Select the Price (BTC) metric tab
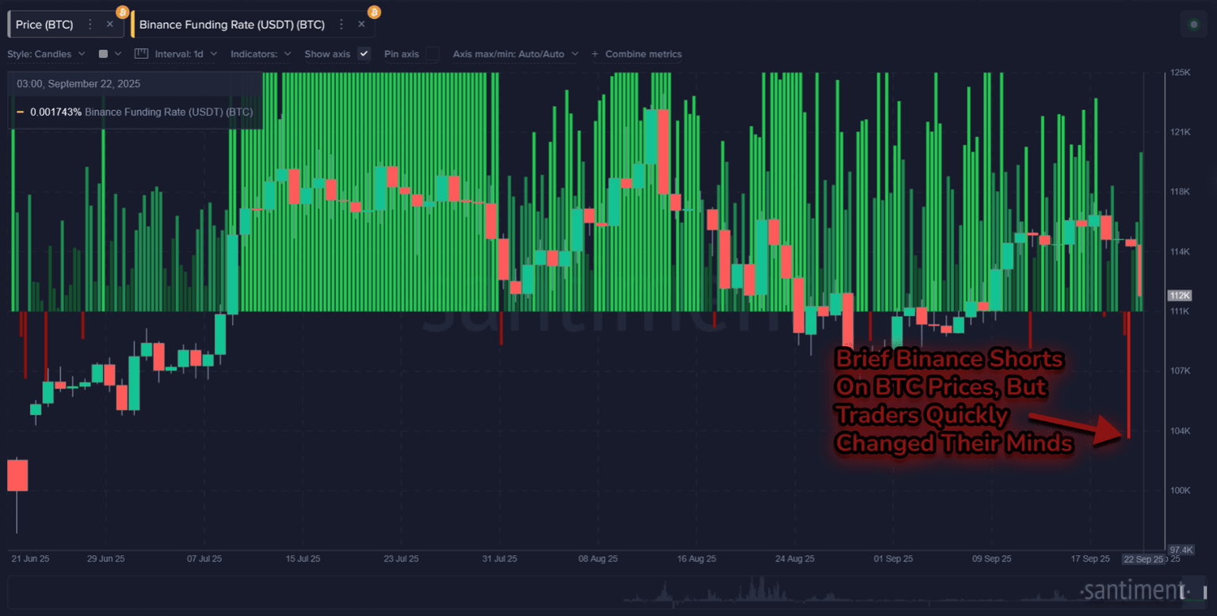Viewport: 1217px width, 616px height. (x=44, y=25)
